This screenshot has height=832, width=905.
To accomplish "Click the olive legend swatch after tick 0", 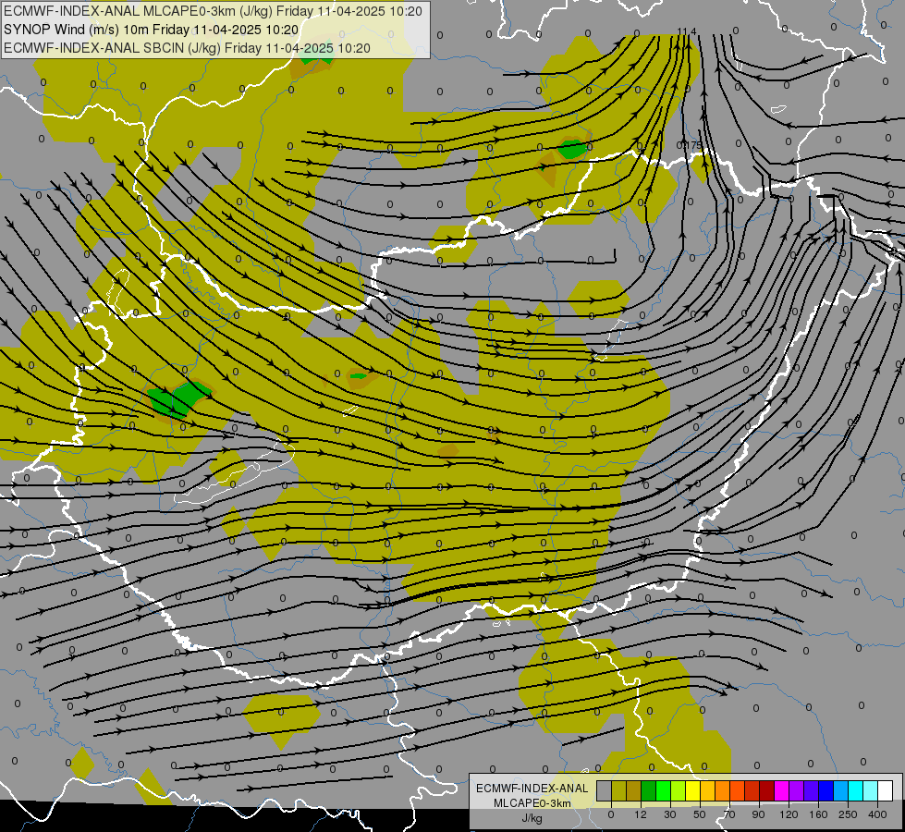I will click(618, 791).
